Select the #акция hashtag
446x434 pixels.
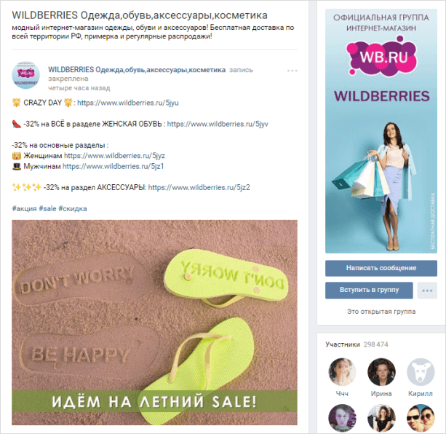(24, 208)
